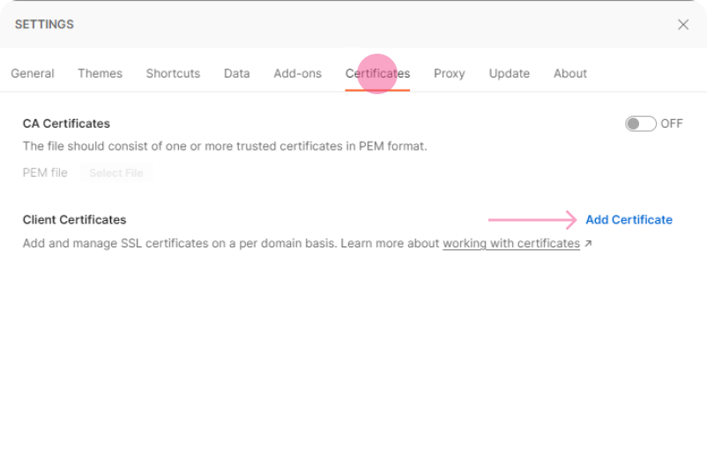This screenshot has height=470, width=707.
Task: Select the Data tab
Action: point(236,74)
